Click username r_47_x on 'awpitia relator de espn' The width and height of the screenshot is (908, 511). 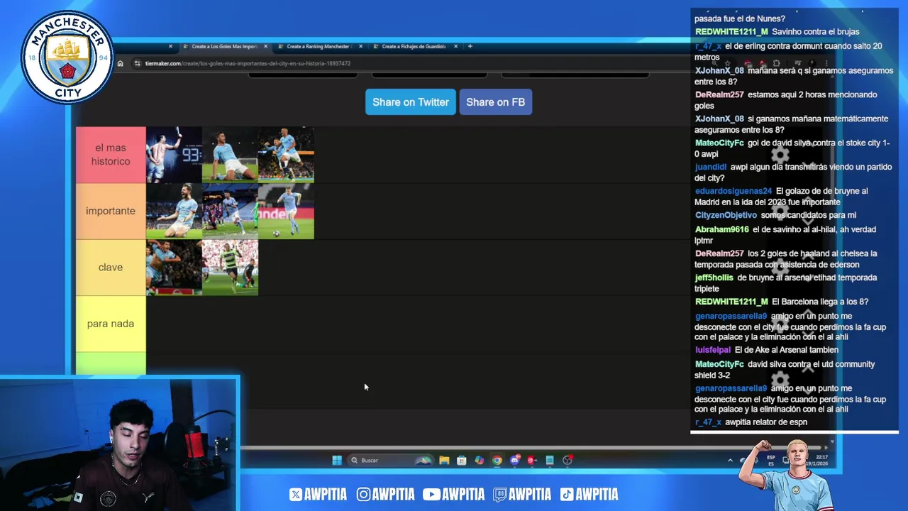point(708,423)
